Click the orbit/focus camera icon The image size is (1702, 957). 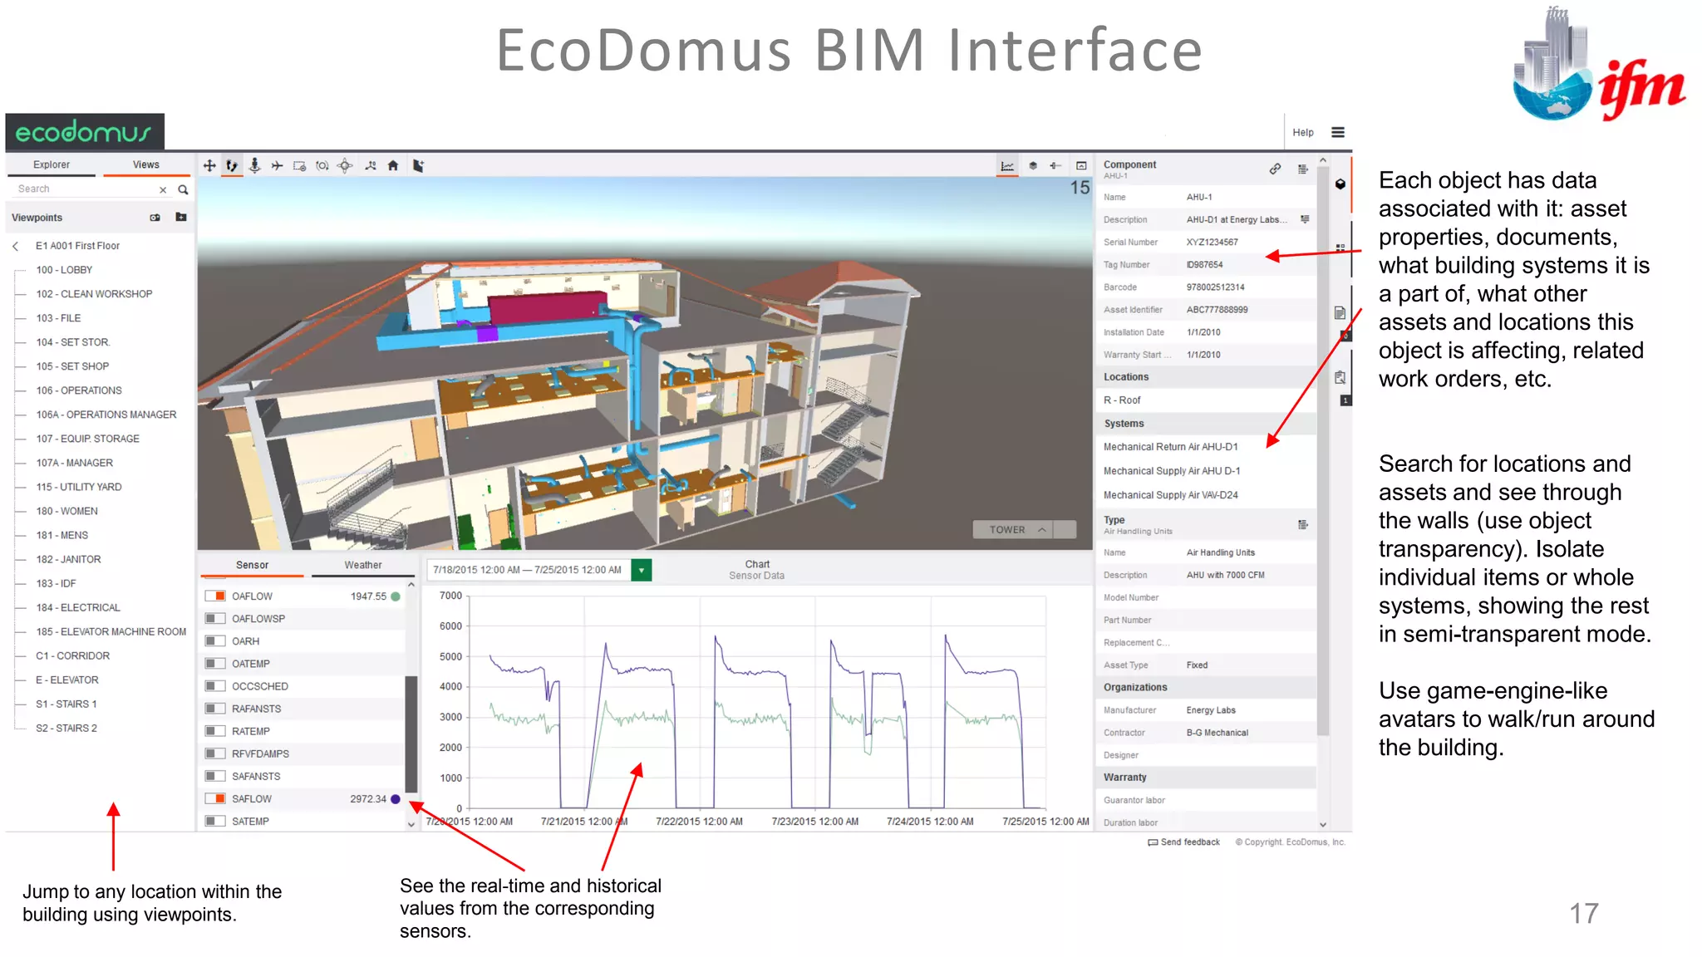pos(322,166)
